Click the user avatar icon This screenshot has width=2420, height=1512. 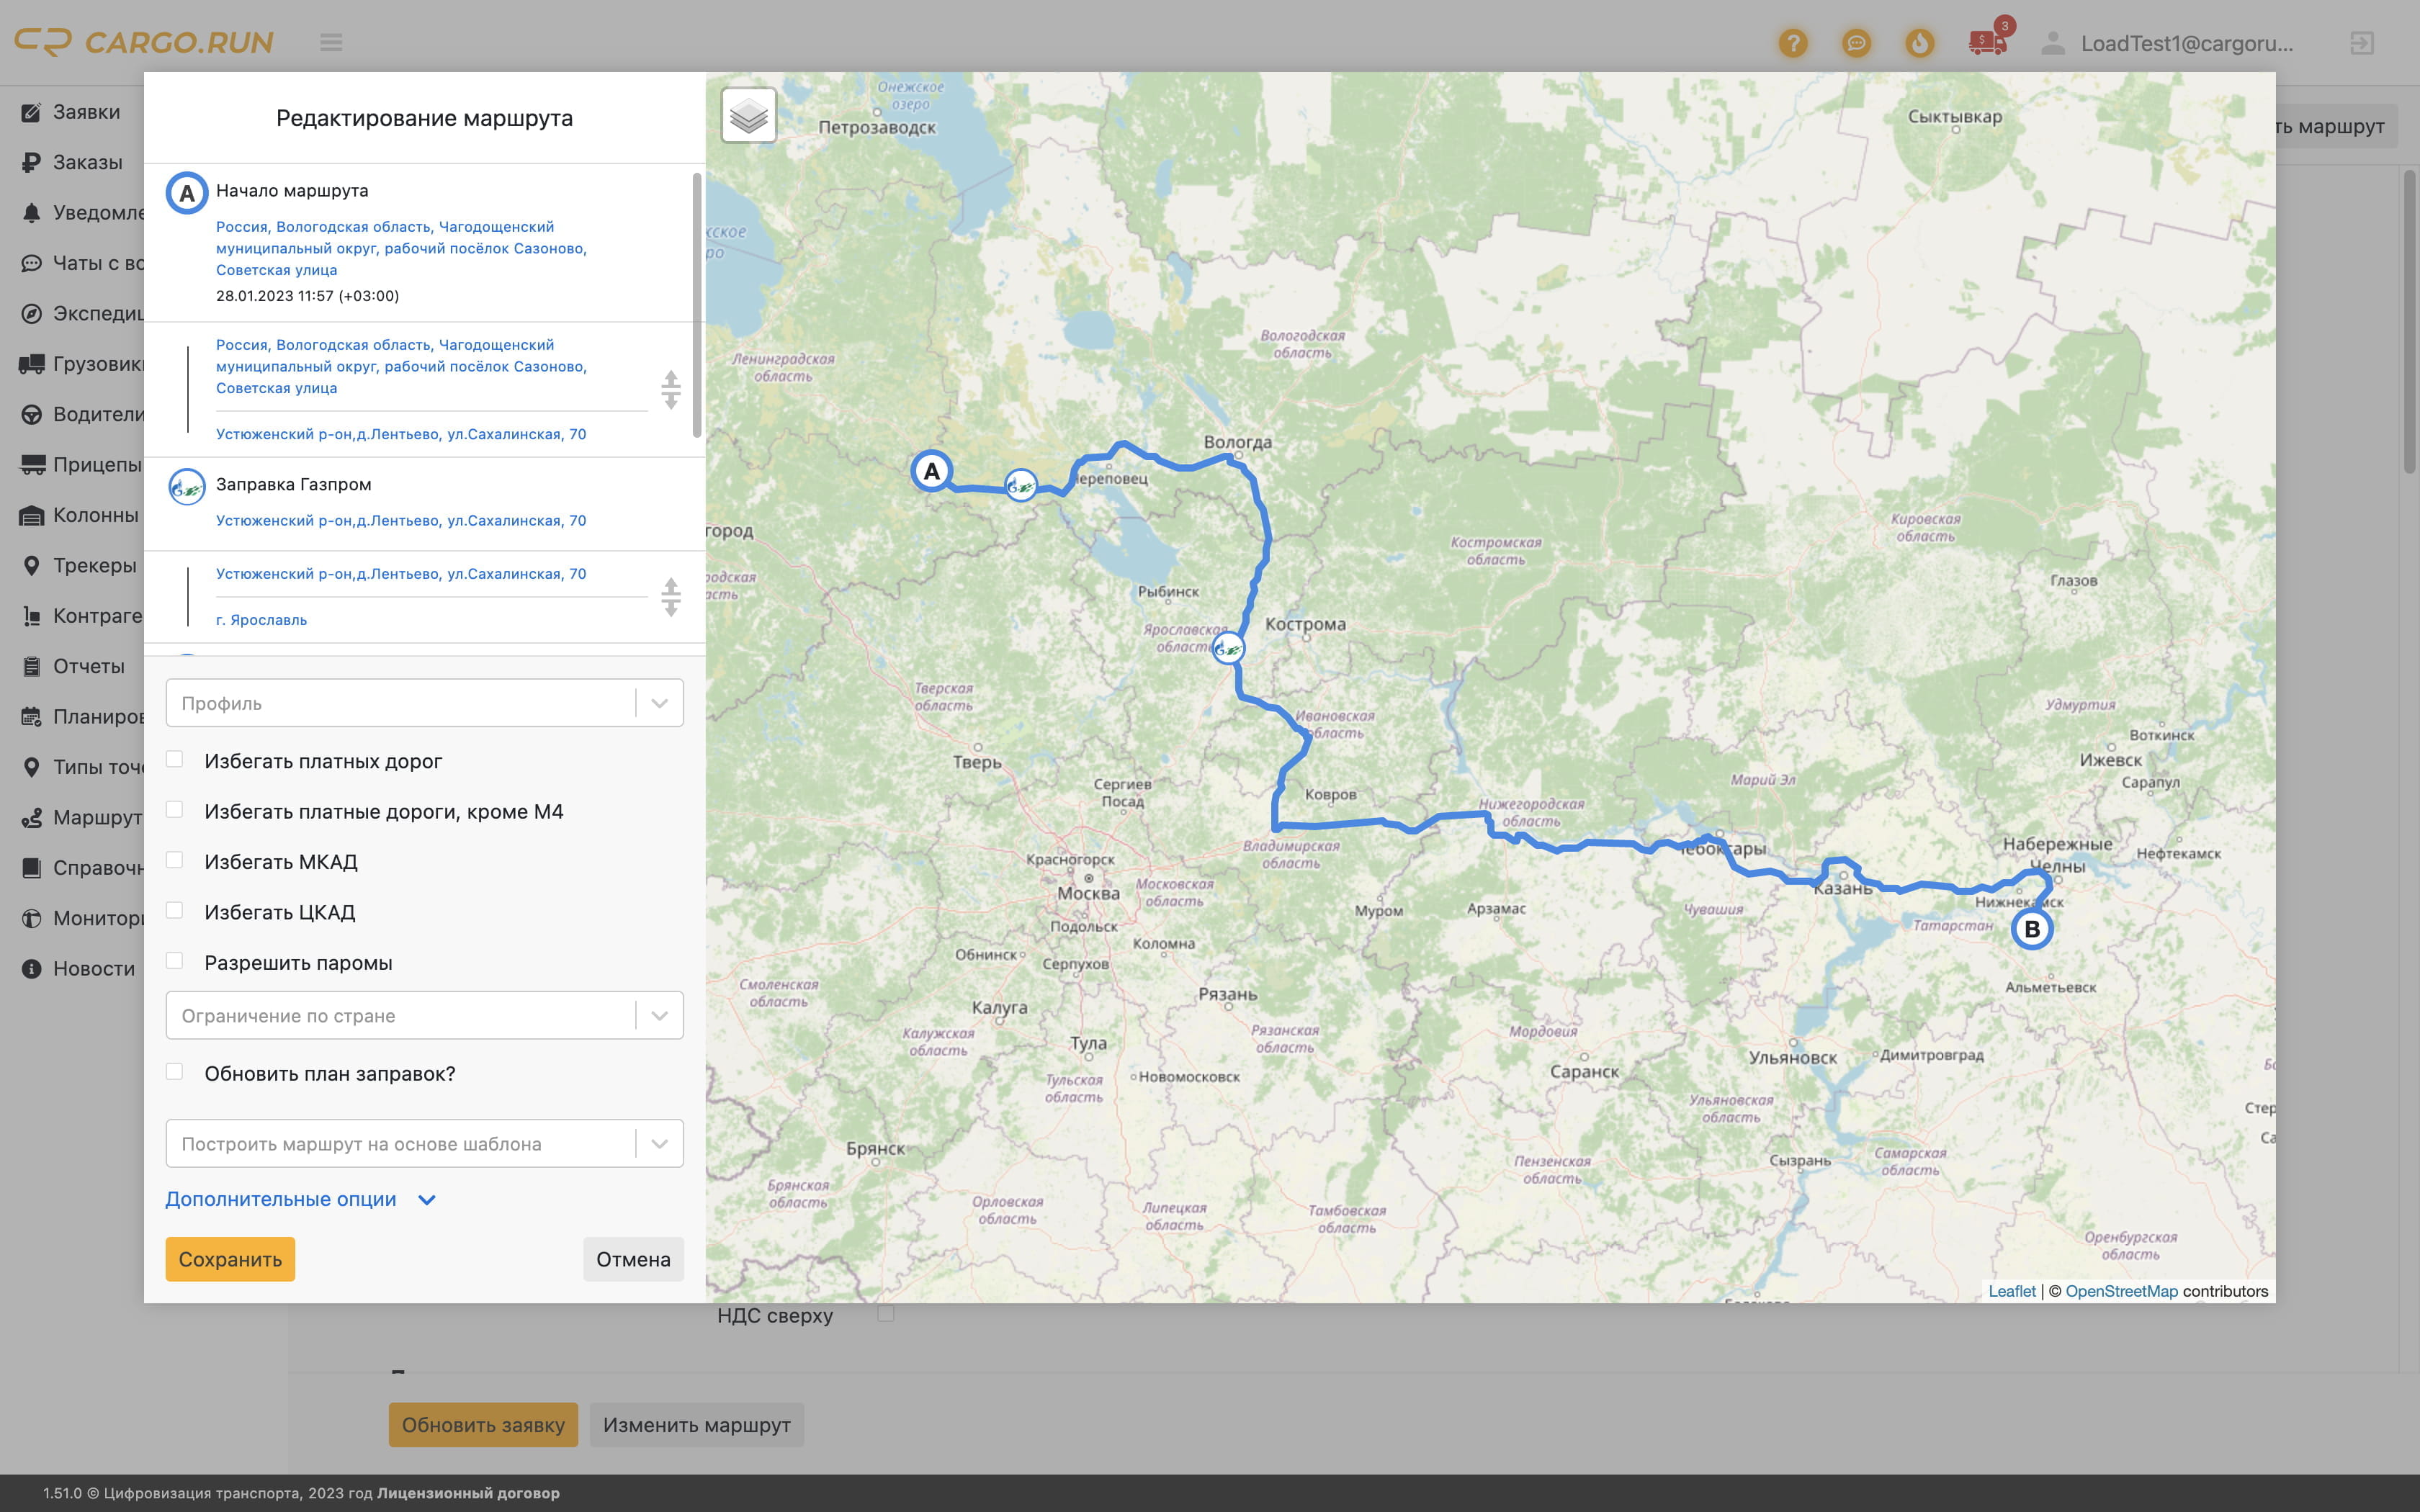[x=2053, y=43]
